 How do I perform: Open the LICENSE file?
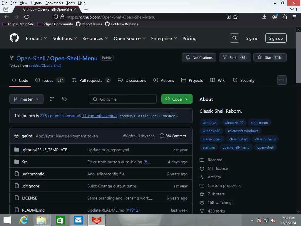(x=29, y=198)
